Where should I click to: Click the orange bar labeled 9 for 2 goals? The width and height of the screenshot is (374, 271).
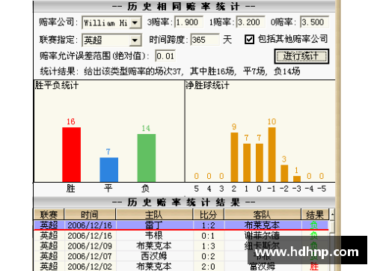(234, 157)
